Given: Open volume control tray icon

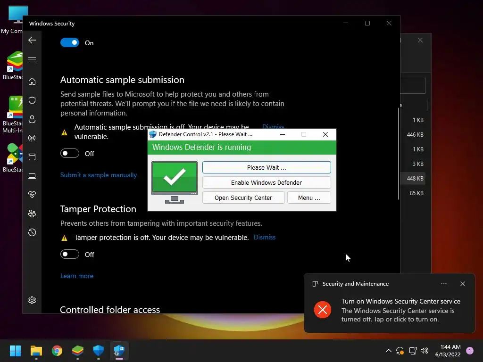Looking at the screenshot, I should click(425, 351).
